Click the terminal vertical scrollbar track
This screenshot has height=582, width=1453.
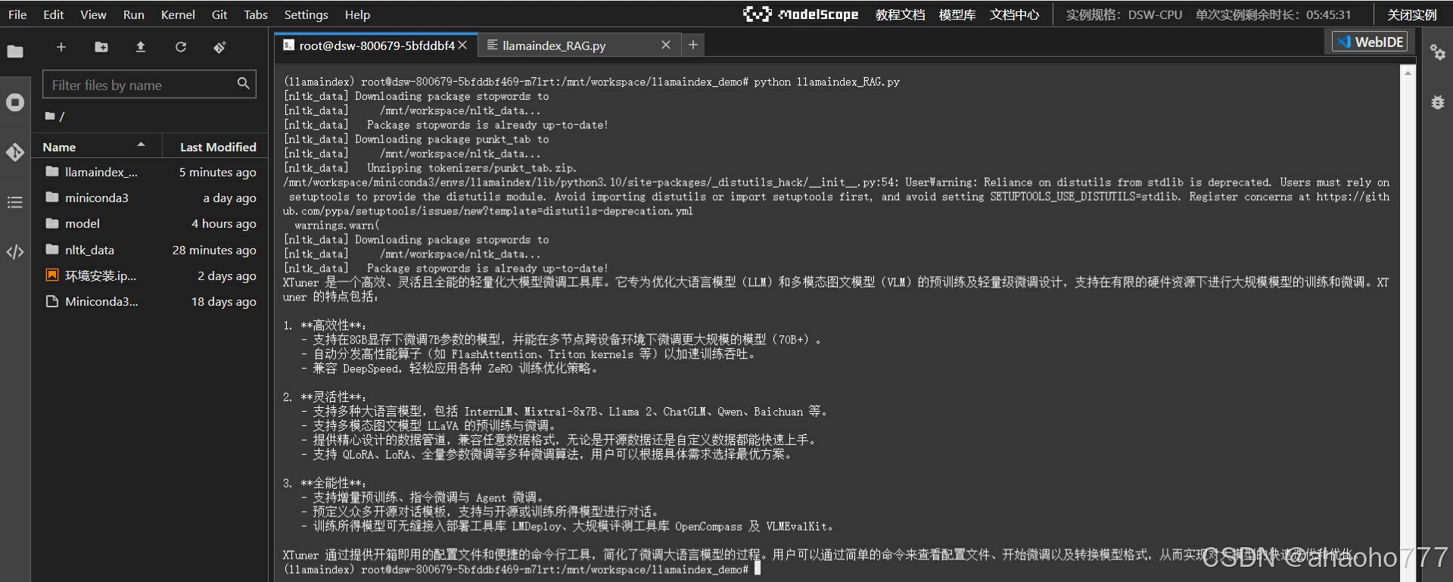click(1408, 325)
